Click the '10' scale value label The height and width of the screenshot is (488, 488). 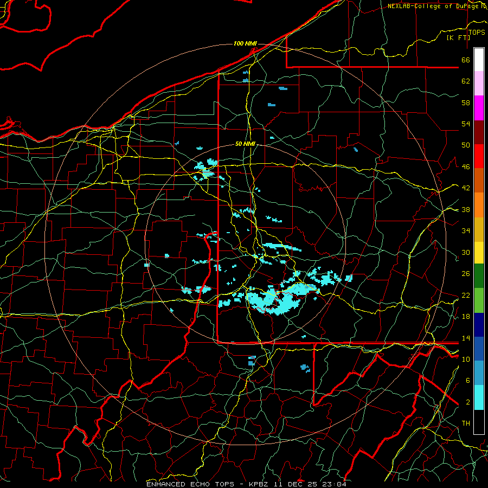point(466,359)
